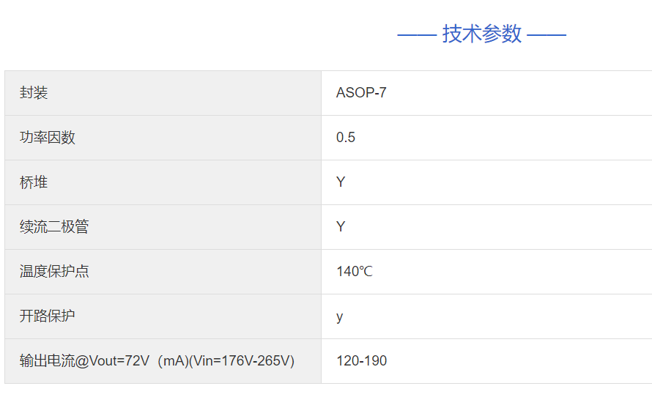Viewport: 652px width, 397px height.
Task: Click the 0.5 power factor value
Action: click(x=346, y=138)
